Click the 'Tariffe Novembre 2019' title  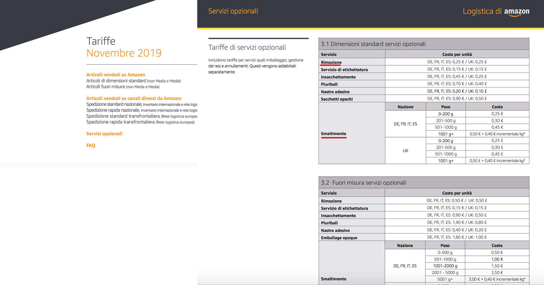point(124,47)
